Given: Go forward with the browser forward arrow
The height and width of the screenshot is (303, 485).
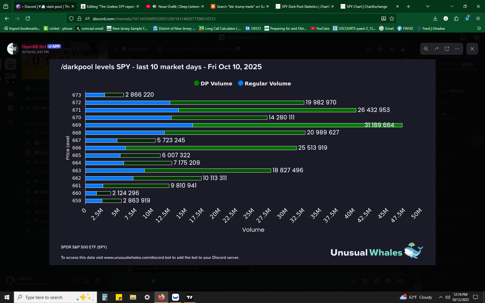Looking at the screenshot, I should point(17,18).
